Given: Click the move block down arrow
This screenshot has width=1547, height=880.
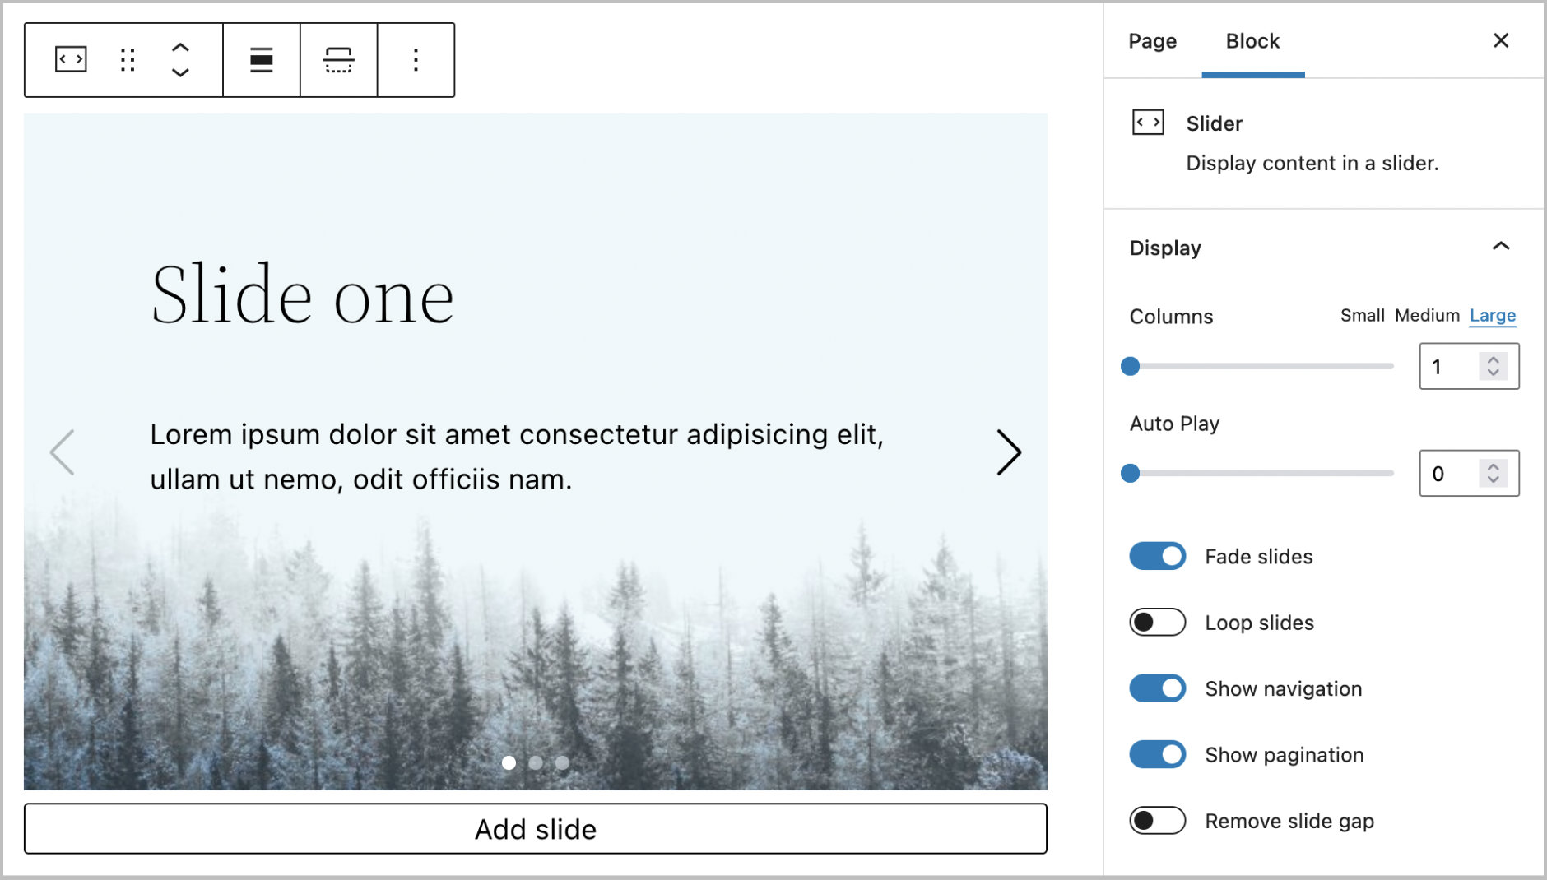Looking at the screenshot, I should pos(180,72).
